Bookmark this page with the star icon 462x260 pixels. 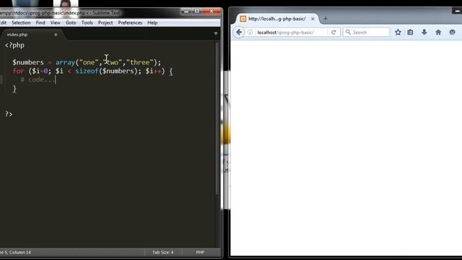[398, 32]
